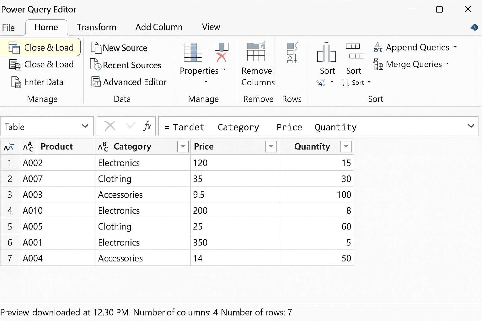
Task: Open the File menu
Action: (8, 28)
